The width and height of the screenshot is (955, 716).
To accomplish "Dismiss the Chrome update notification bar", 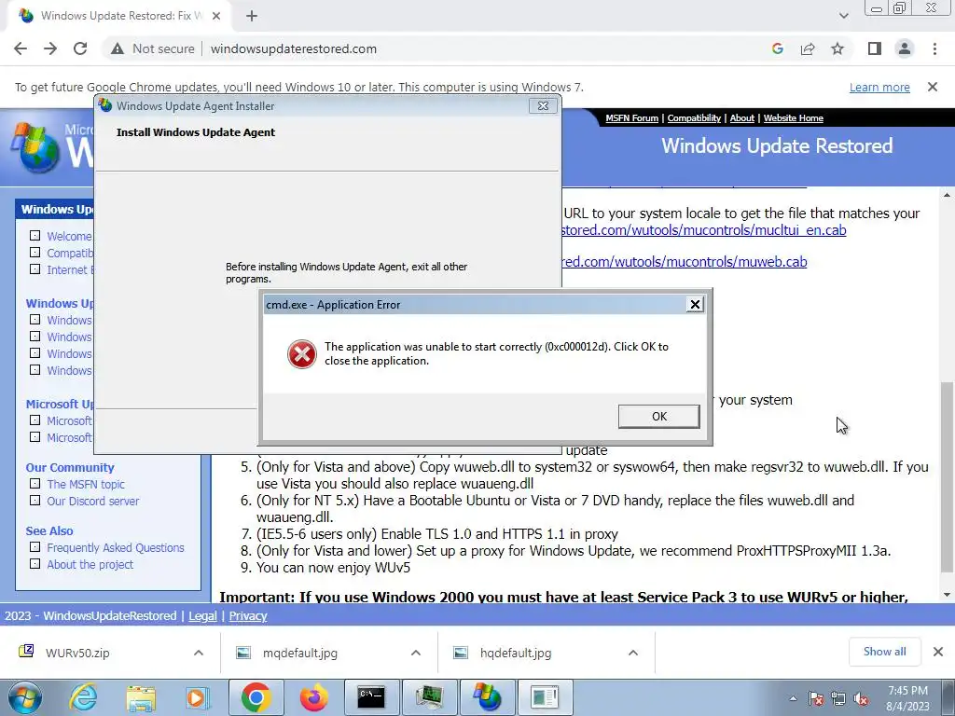I will (932, 87).
